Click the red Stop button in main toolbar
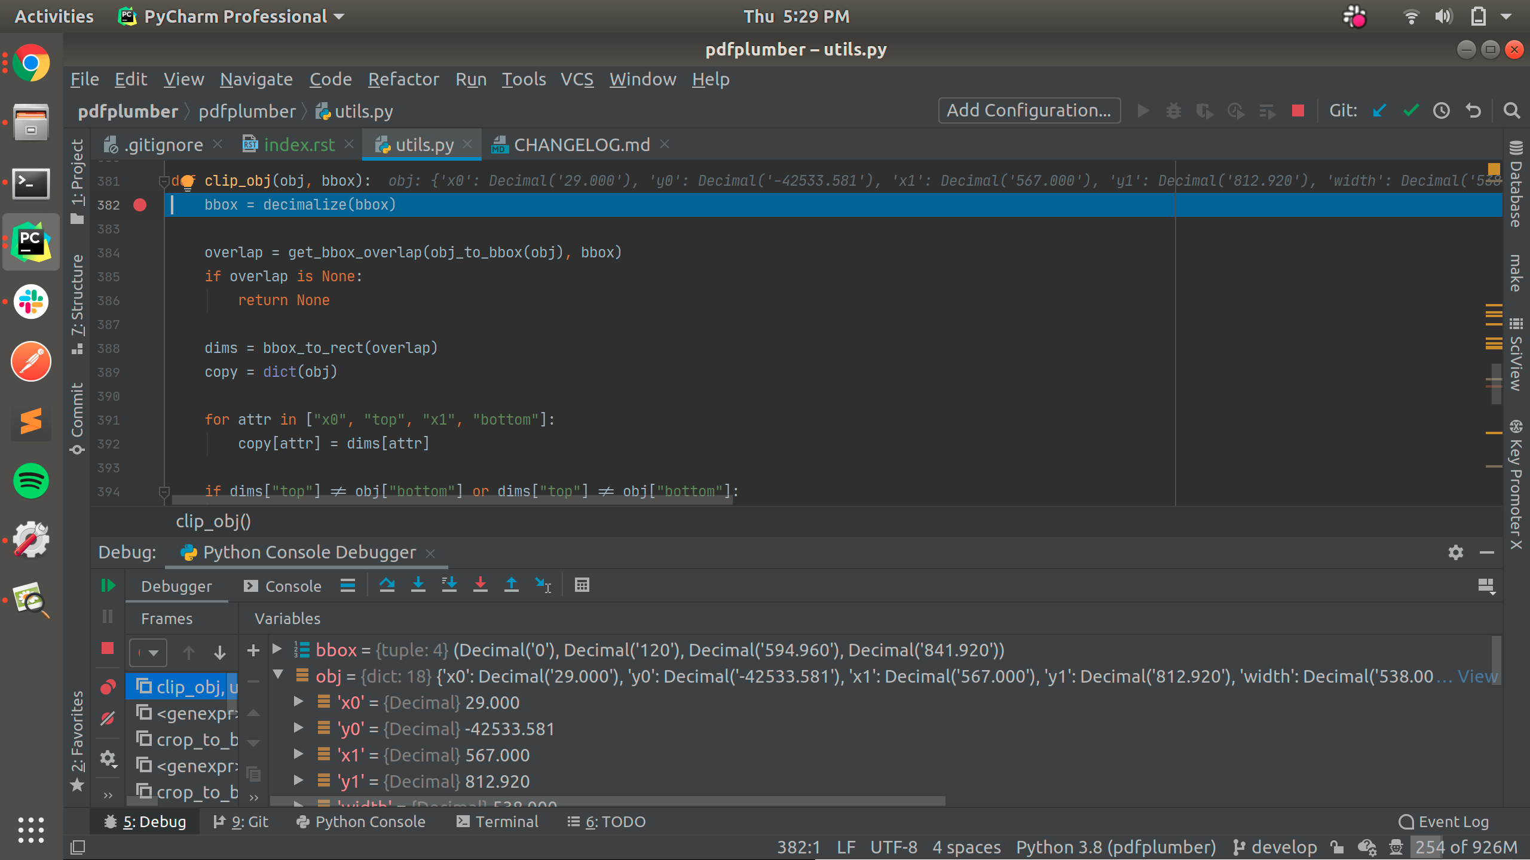Image resolution: width=1530 pixels, height=860 pixels. [x=1298, y=111]
